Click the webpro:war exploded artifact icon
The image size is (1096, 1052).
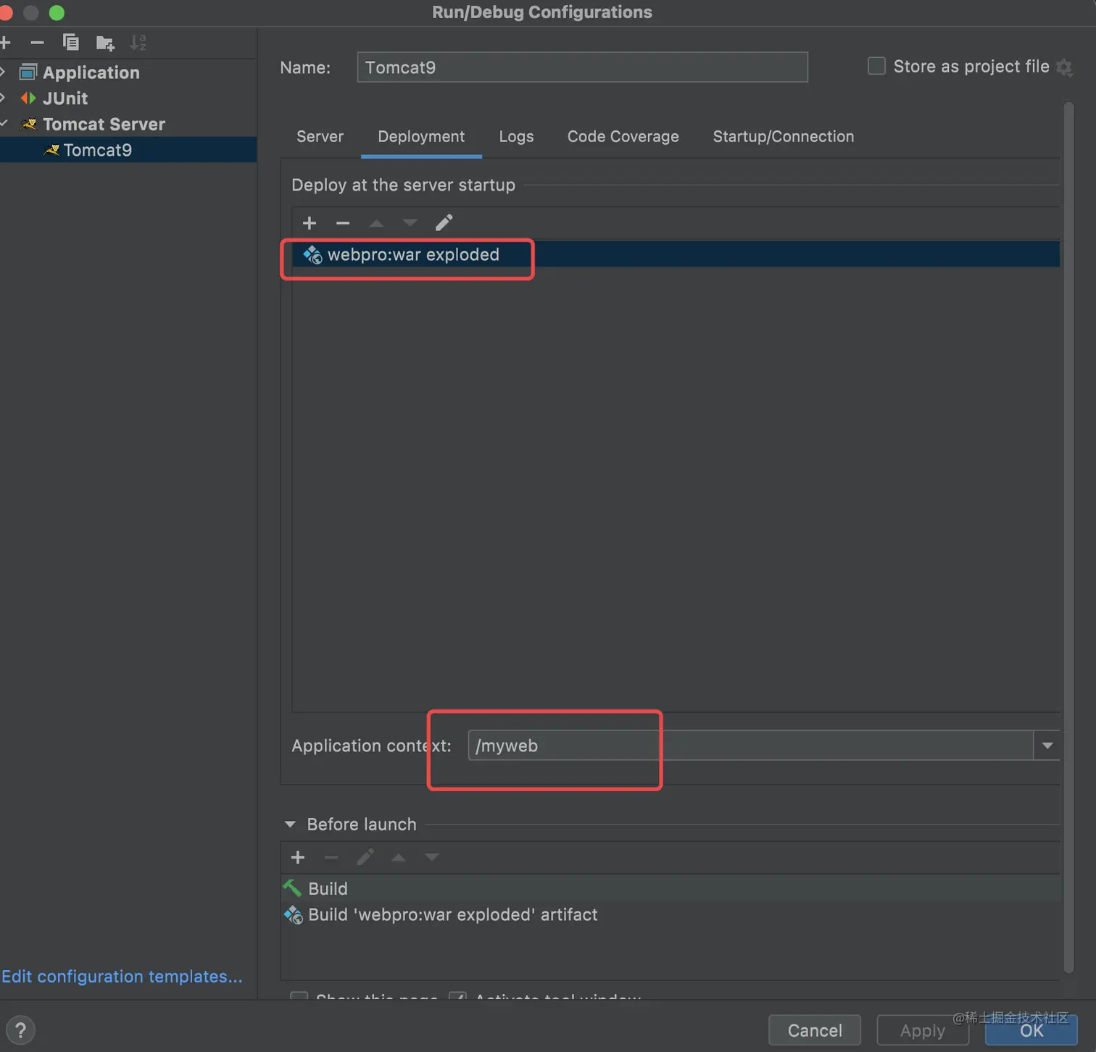click(x=312, y=254)
